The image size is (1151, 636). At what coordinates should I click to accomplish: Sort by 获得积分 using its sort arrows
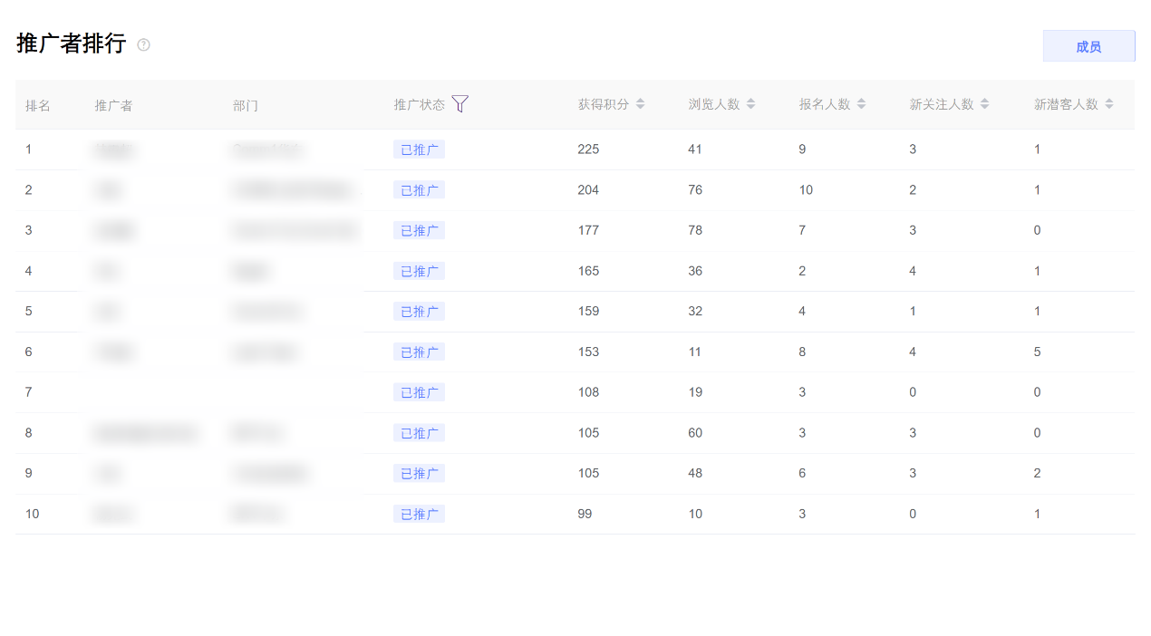click(x=640, y=104)
